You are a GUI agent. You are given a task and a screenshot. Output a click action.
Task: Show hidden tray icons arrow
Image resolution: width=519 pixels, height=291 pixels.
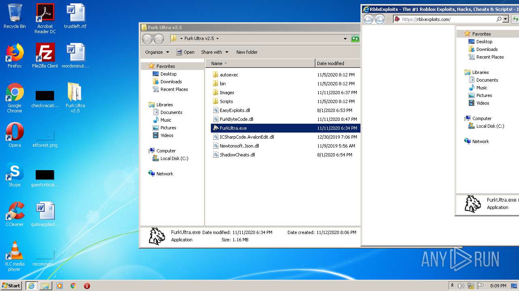click(452, 286)
